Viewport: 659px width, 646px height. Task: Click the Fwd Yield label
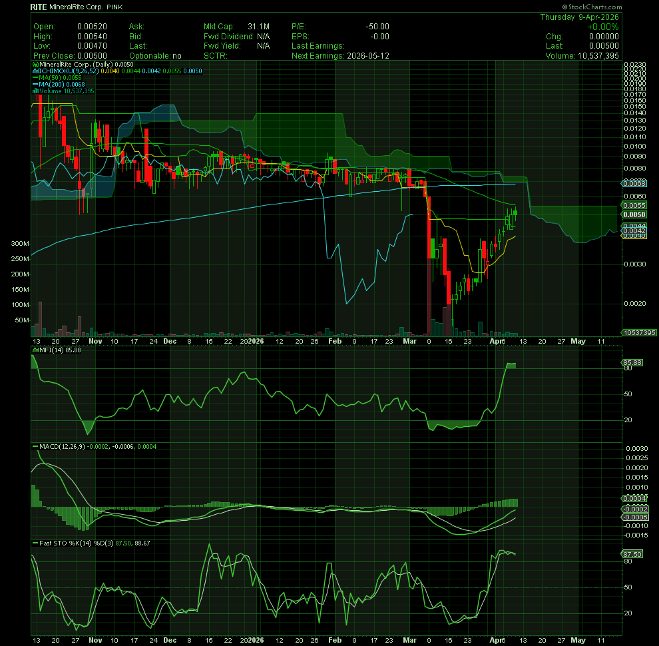(222, 46)
